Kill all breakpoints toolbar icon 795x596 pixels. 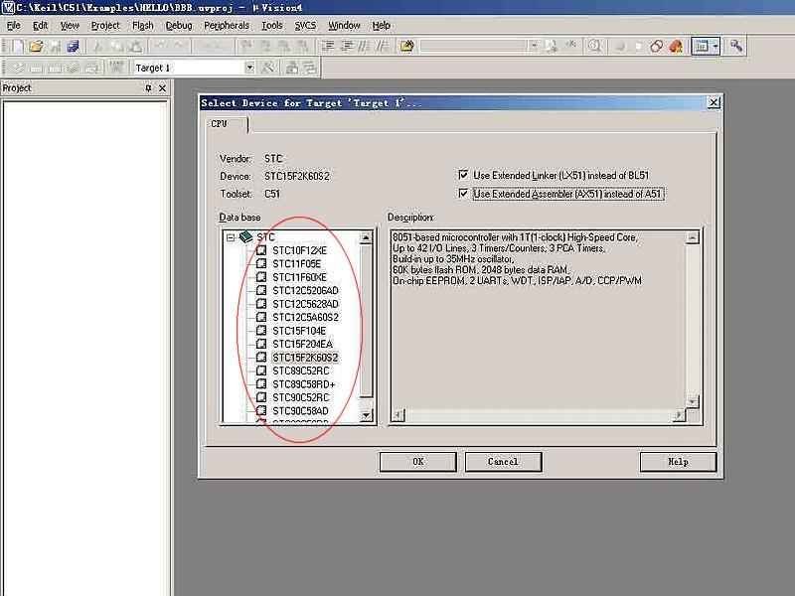click(x=676, y=47)
